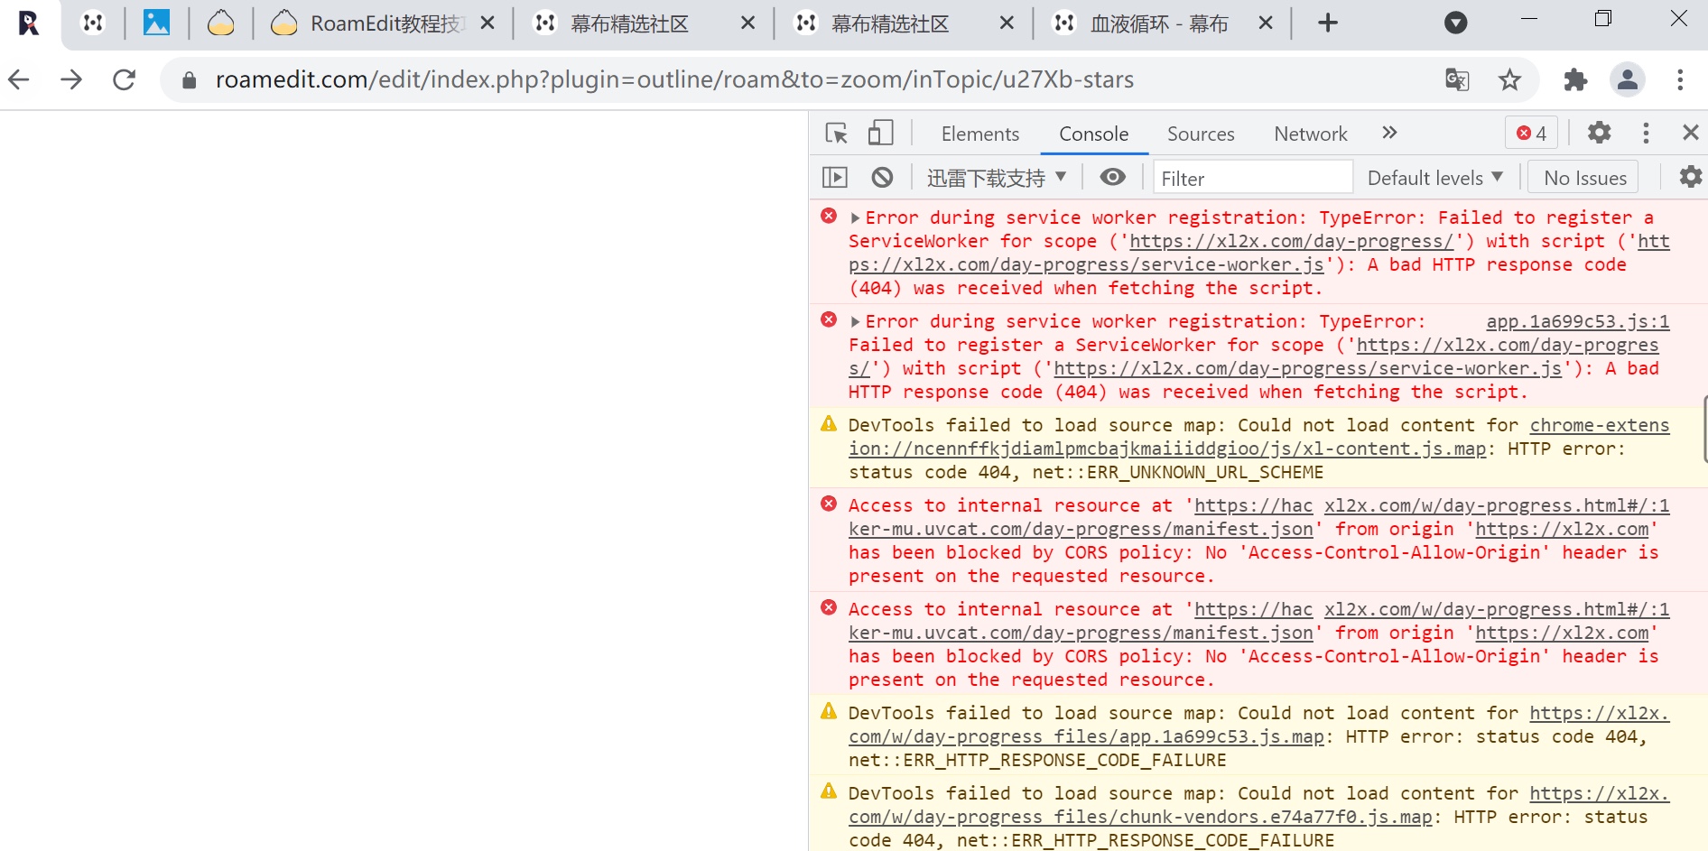This screenshot has width=1708, height=851.
Task: Open the Default levels dropdown
Action: [x=1434, y=178]
